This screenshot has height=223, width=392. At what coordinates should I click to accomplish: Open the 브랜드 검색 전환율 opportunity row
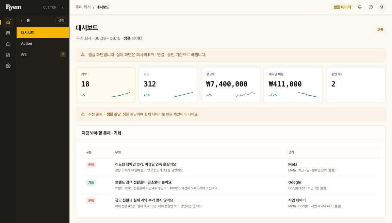pyautogui.click(x=231, y=185)
